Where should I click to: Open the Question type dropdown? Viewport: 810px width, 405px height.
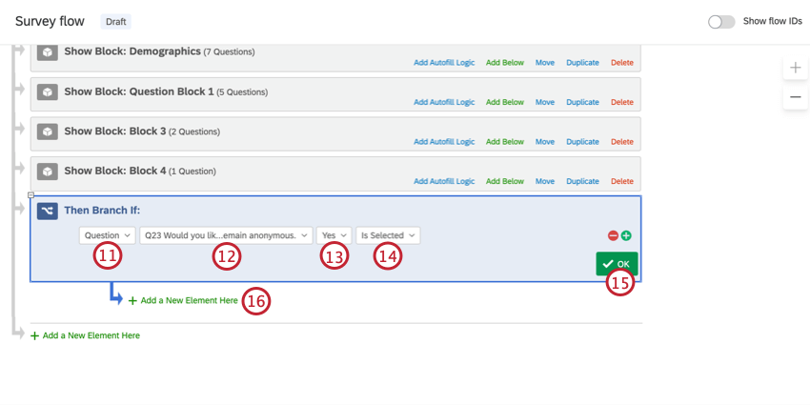(108, 235)
